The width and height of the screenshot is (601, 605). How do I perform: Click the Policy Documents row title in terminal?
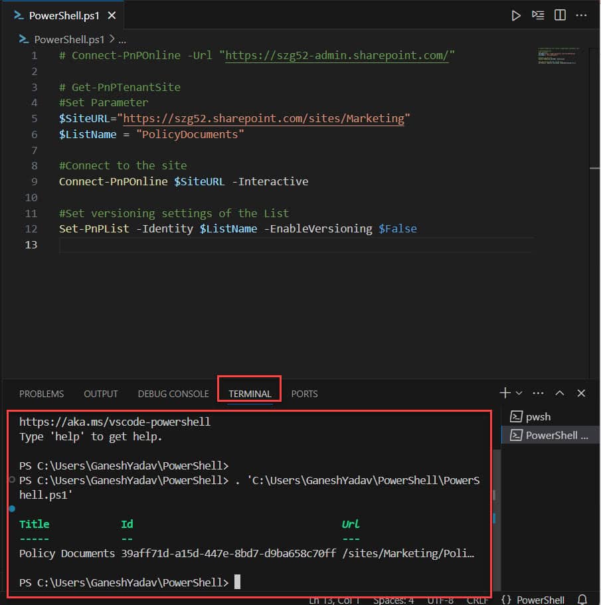pyautogui.click(x=67, y=553)
